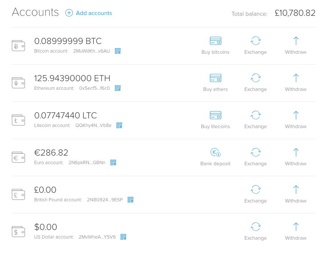The image size is (326, 275).
Task: Click Withdraw arrow in Euro row
Action: coord(296,152)
